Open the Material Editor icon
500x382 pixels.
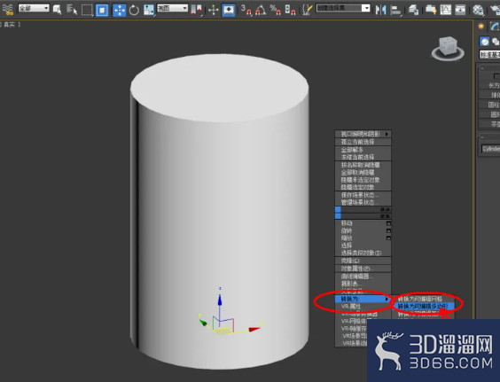[478, 10]
